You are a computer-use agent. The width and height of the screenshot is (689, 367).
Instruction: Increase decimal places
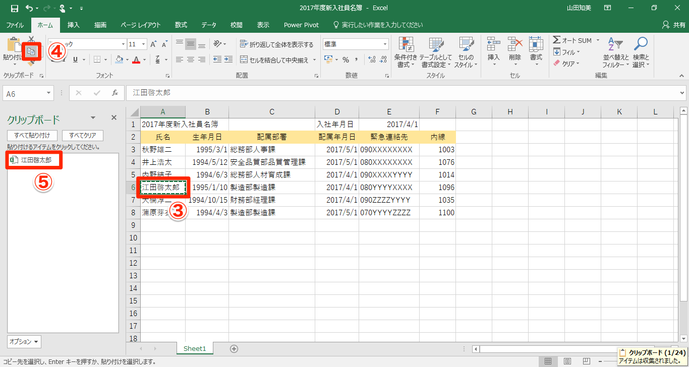coord(372,59)
